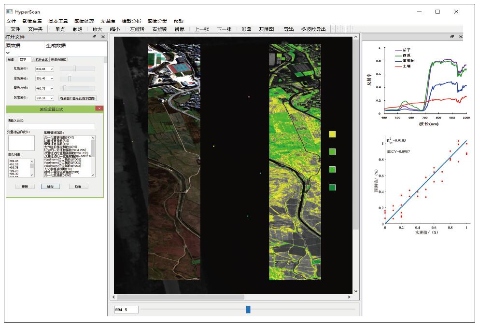Click the 取消 cancel button

click(x=78, y=186)
